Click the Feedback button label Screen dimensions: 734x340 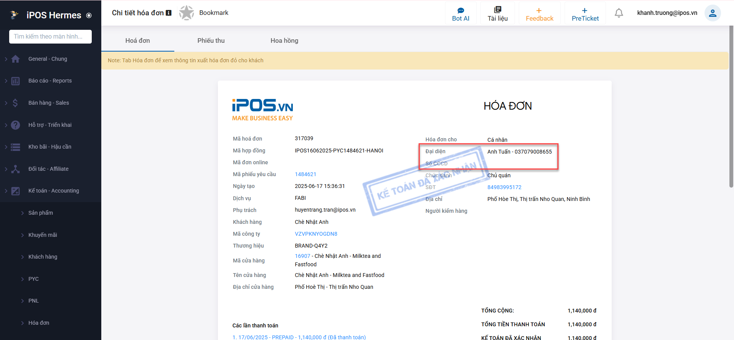[x=539, y=18]
